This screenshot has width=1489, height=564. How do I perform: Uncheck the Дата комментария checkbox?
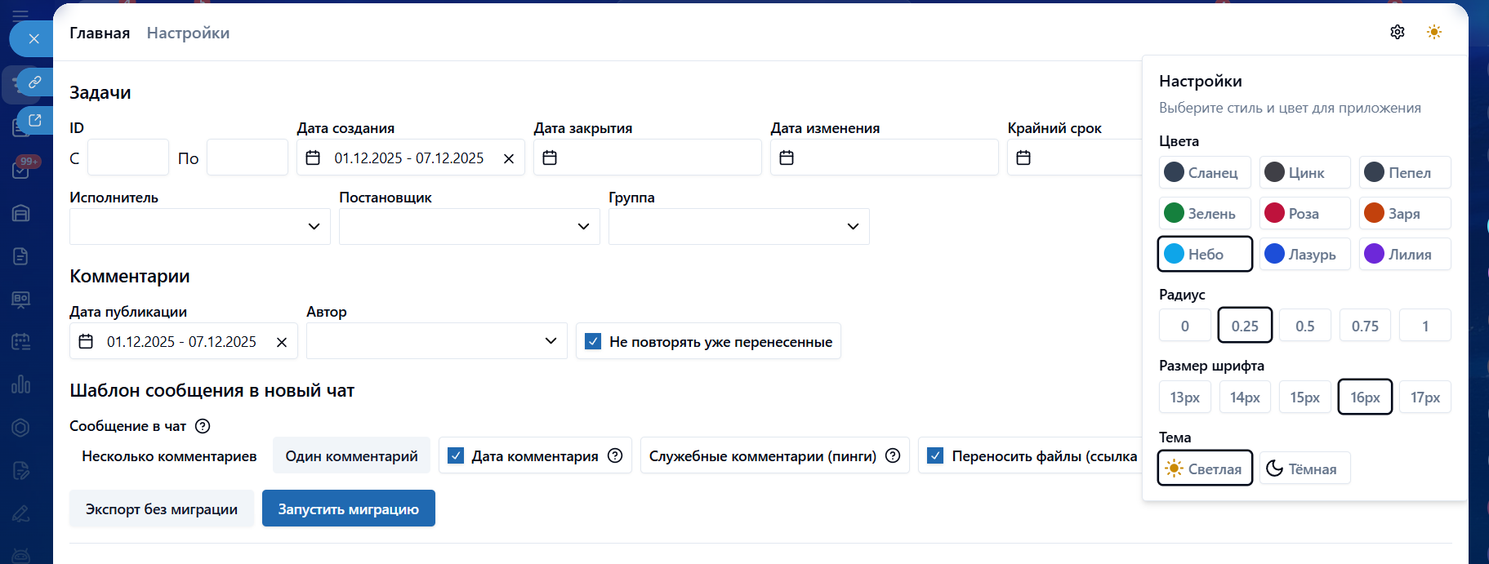coord(456,455)
